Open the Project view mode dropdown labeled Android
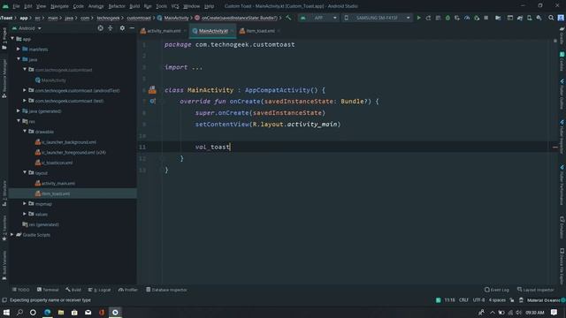566x318 pixels. click(27, 28)
